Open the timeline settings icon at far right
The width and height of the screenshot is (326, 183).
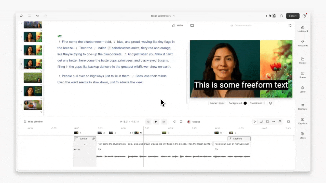(289, 122)
